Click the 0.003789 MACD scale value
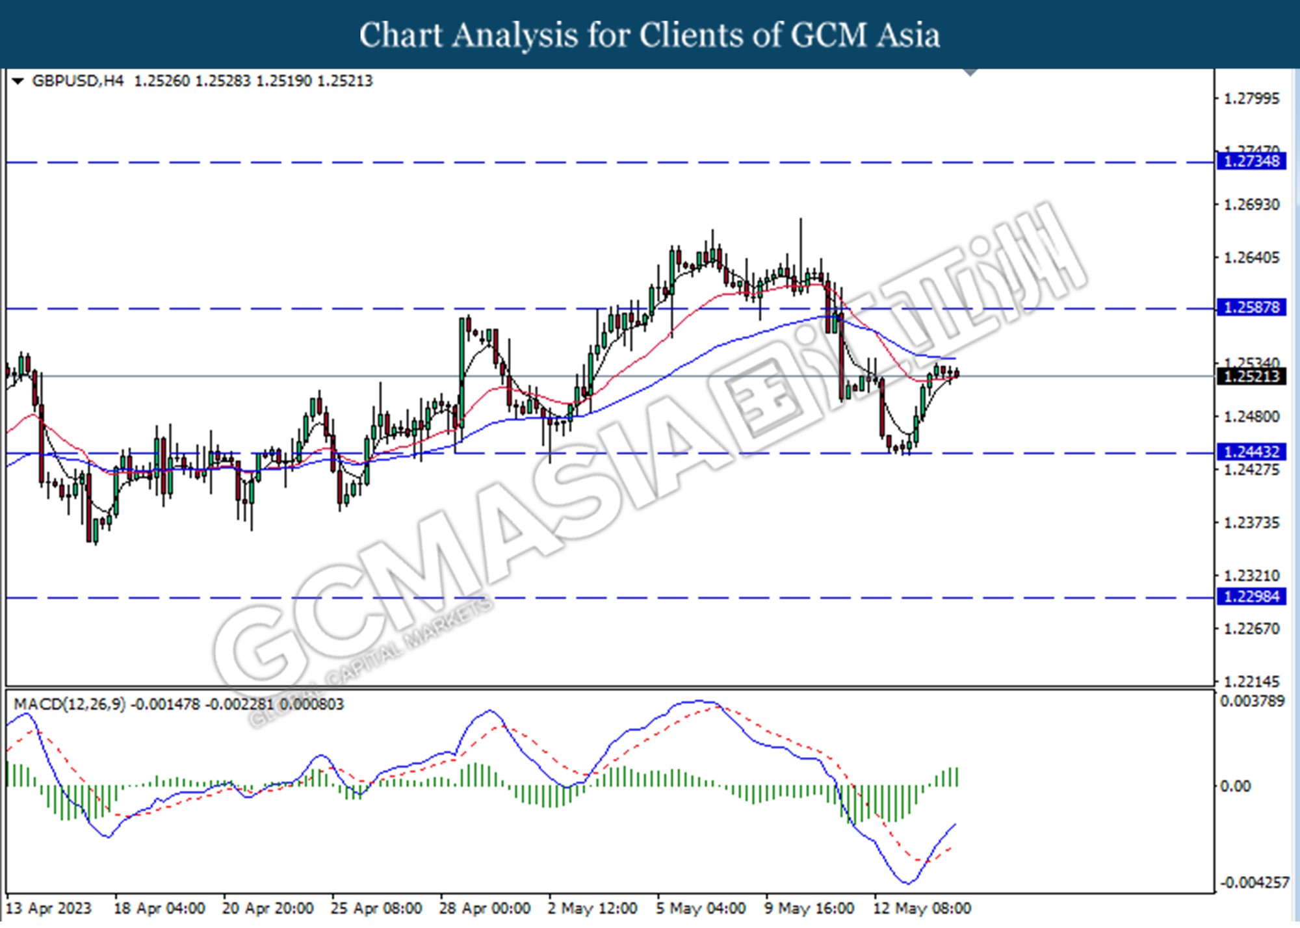This screenshot has height=928, width=1300. [1253, 701]
